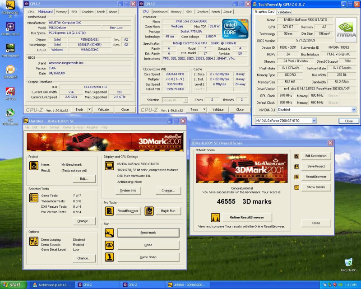
Task: Click the Edit... button under Project
Action: 84,179
